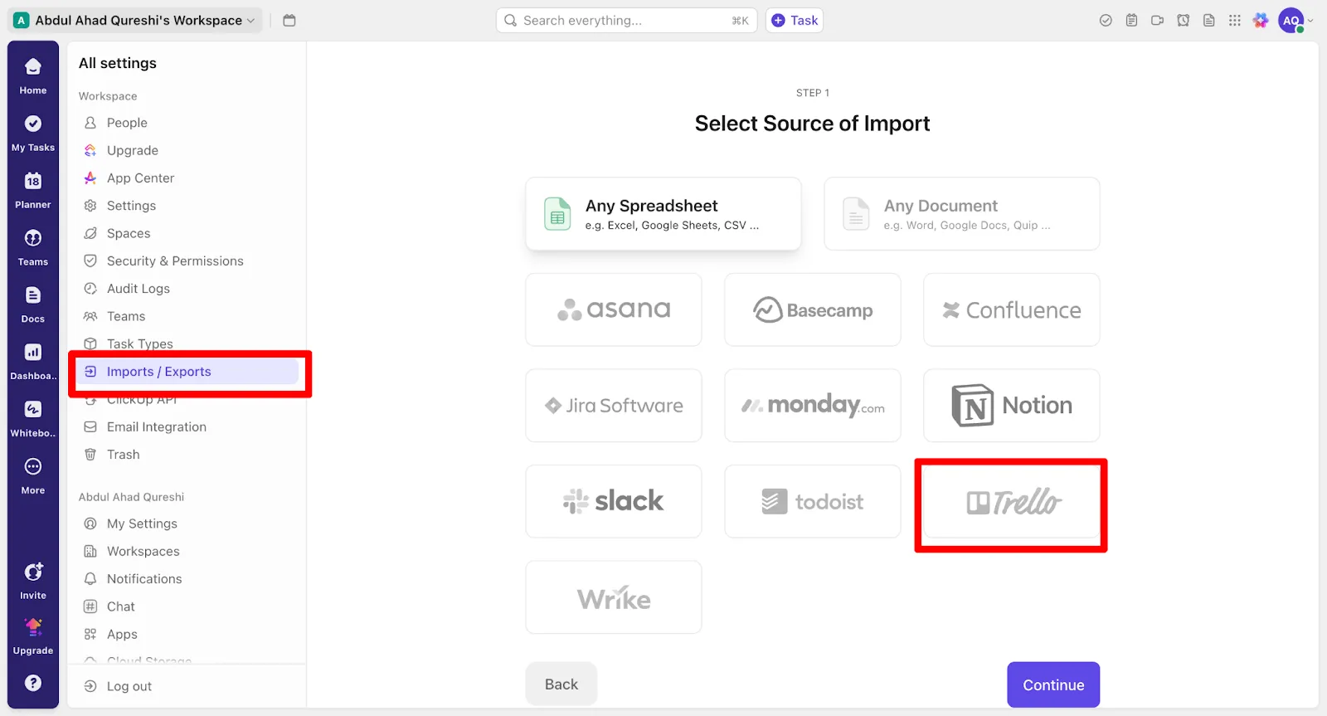1327x716 pixels.
Task: Open the notepad icon in top bar
Action: point(1131,20)
